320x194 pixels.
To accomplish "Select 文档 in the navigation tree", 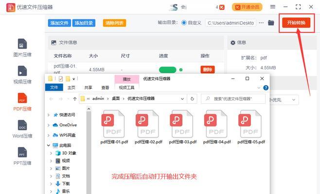I will click(x=66, y=176).
